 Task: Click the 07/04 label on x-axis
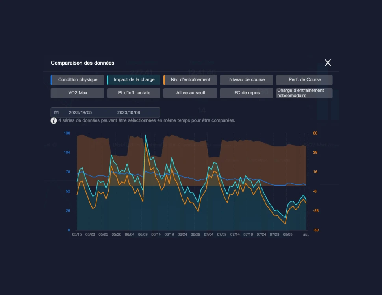(209, 234)
